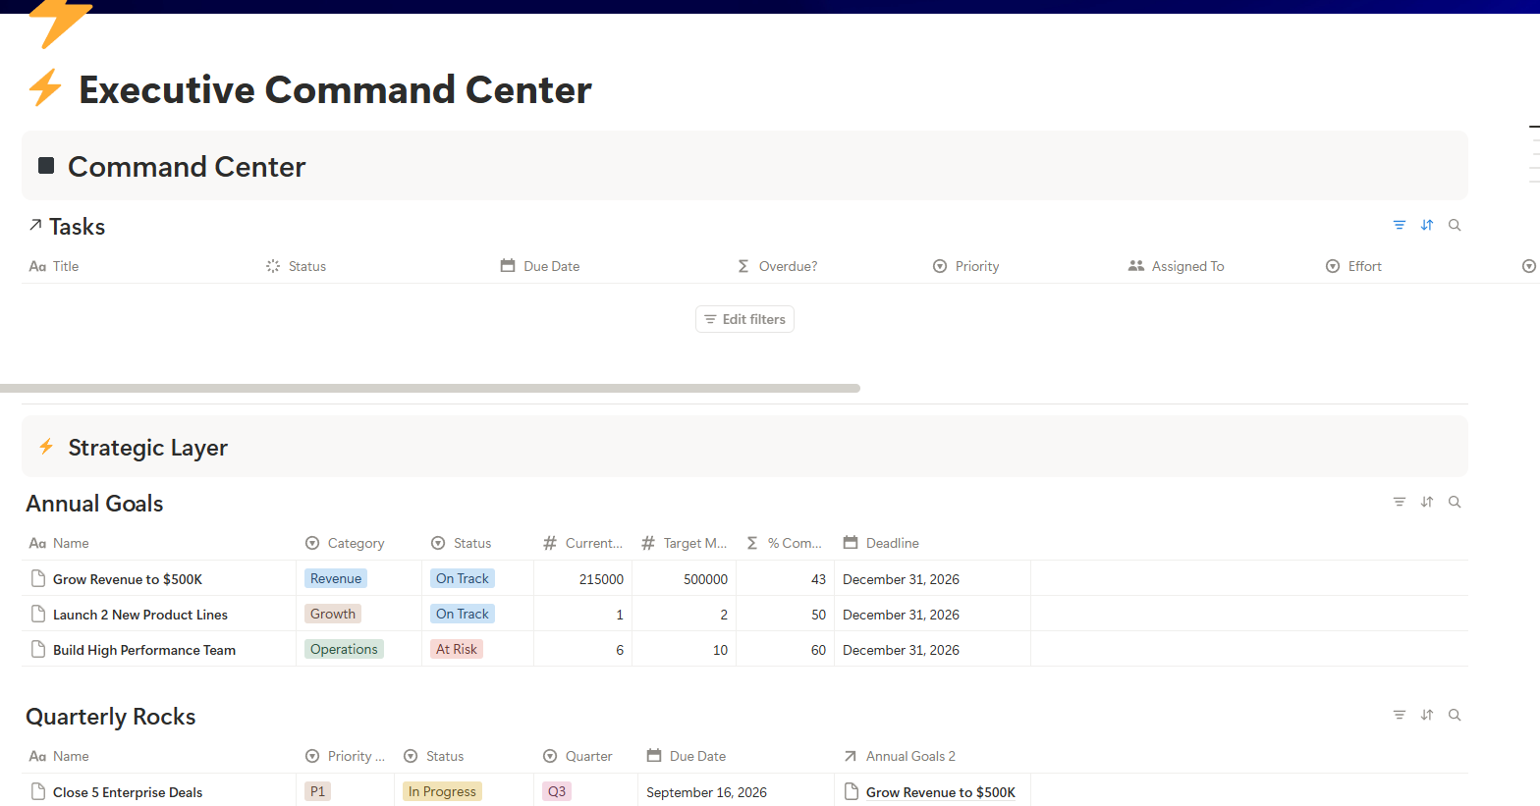Open search icon for Tasks database

point(1455,225)
